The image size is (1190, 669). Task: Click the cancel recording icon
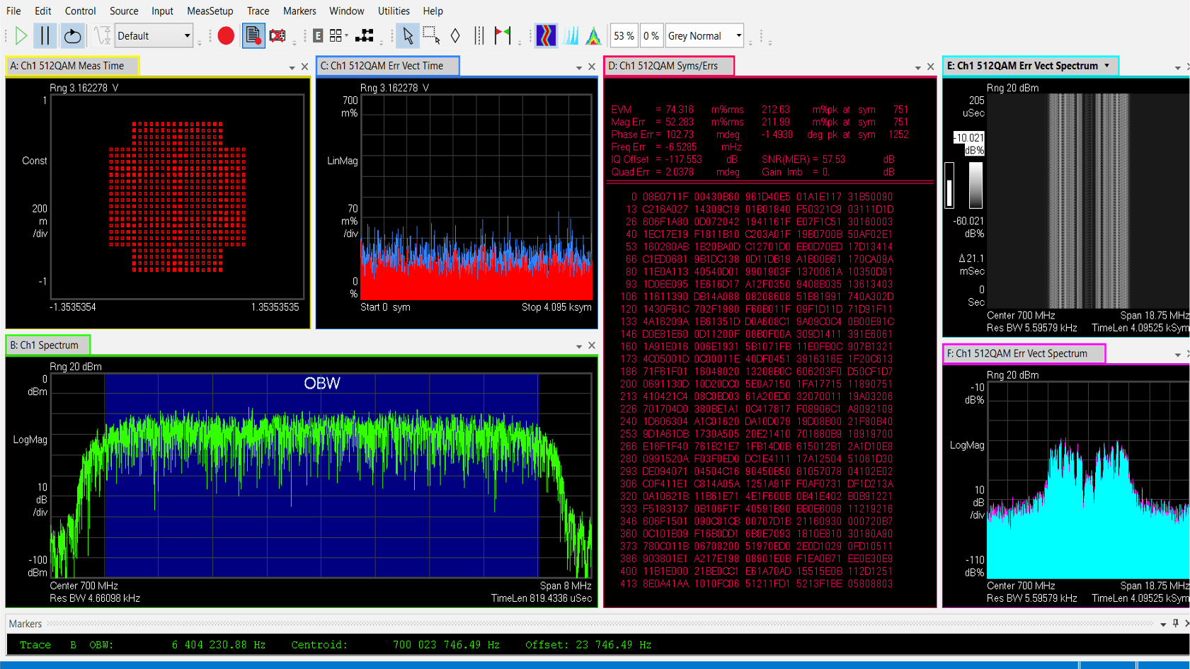pos(277,35)
